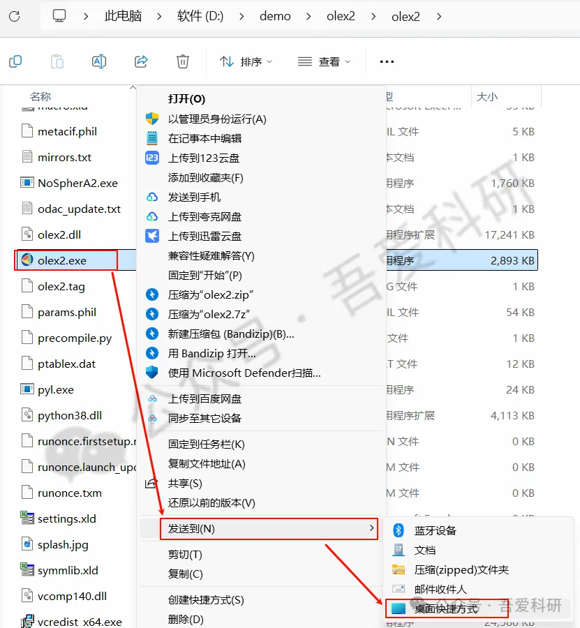The width and height of the screenshot is (580, 628).
Task: Choose 上传到迅雷云盘 menu entry
Action: click(x=205, y=237)
